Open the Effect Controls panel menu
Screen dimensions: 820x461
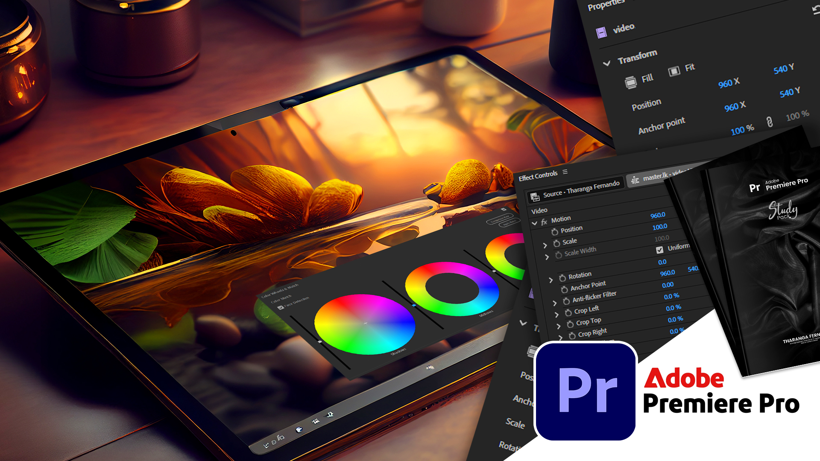(x=565, y=172)
